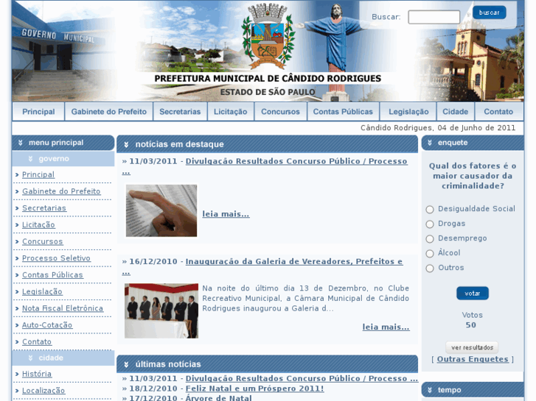This screenshot has width=536, height=401.
Task: Click the chevron icon beside cidade
Action: pyautogui.click(x=30, y=358)
